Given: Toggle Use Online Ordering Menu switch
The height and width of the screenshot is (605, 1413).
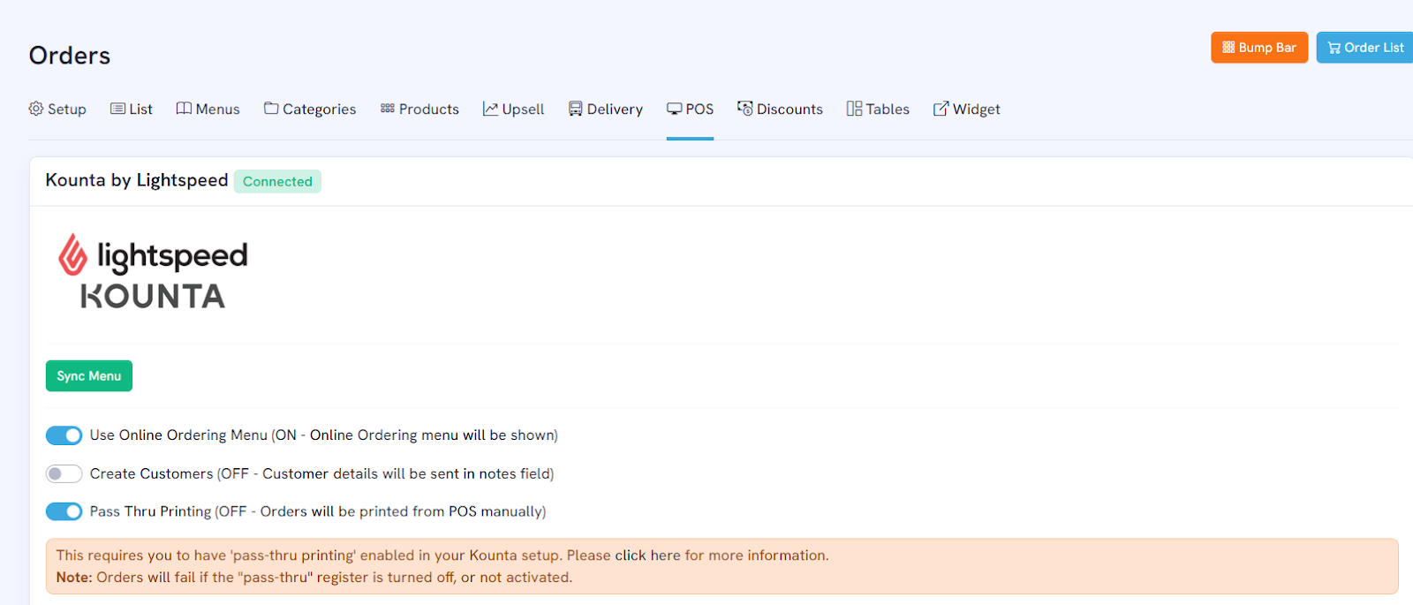Looking at the screenshot, I should pyautogui.click(x=64, y=435).
